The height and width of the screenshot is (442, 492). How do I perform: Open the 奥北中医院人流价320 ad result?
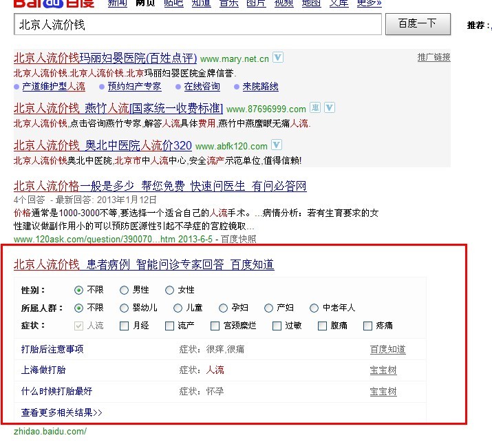point(103,145)
